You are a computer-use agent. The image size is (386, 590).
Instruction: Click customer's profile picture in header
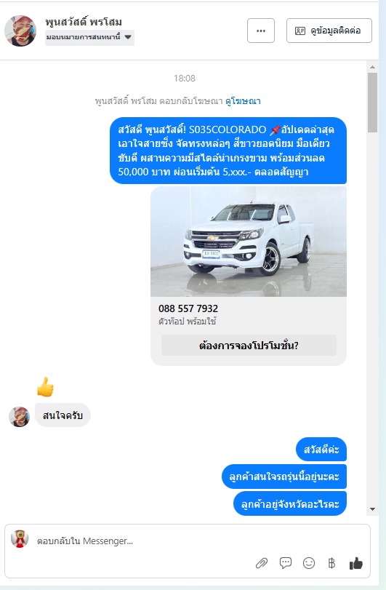(x=20, y=31)
